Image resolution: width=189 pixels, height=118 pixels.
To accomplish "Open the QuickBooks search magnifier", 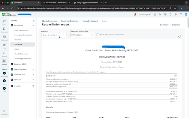I will (x=160, y=14).
